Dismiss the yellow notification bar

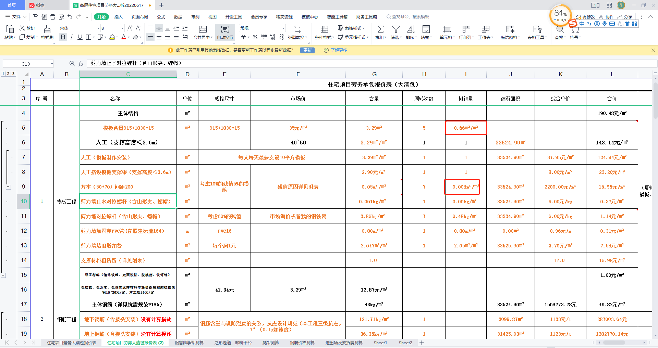pyautogui.click(x=653, y=50)
